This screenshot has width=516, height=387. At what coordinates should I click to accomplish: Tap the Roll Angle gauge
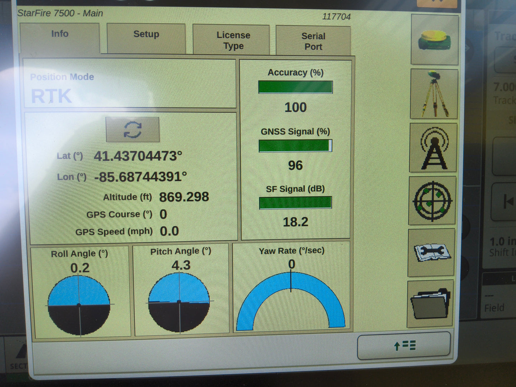click(79, 305)
